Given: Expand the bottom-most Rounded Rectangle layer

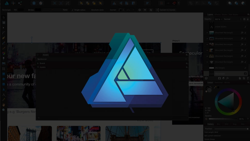Looking at the screenshot, I should point(207,62).
